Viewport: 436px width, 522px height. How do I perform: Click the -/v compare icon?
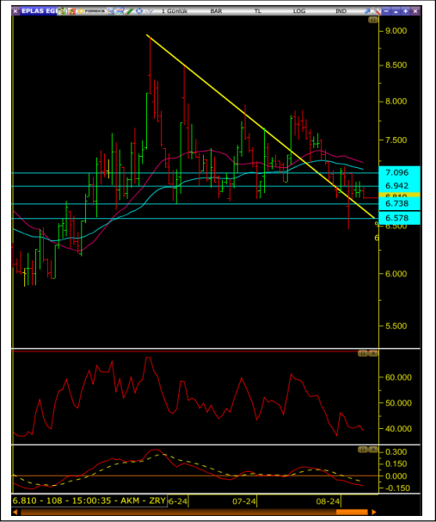[x=149, y=11]
